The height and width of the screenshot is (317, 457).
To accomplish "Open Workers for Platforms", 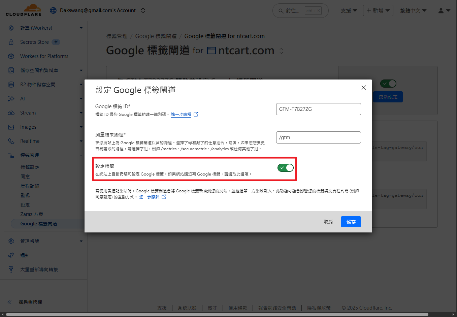I will click(x=44, y=56).
